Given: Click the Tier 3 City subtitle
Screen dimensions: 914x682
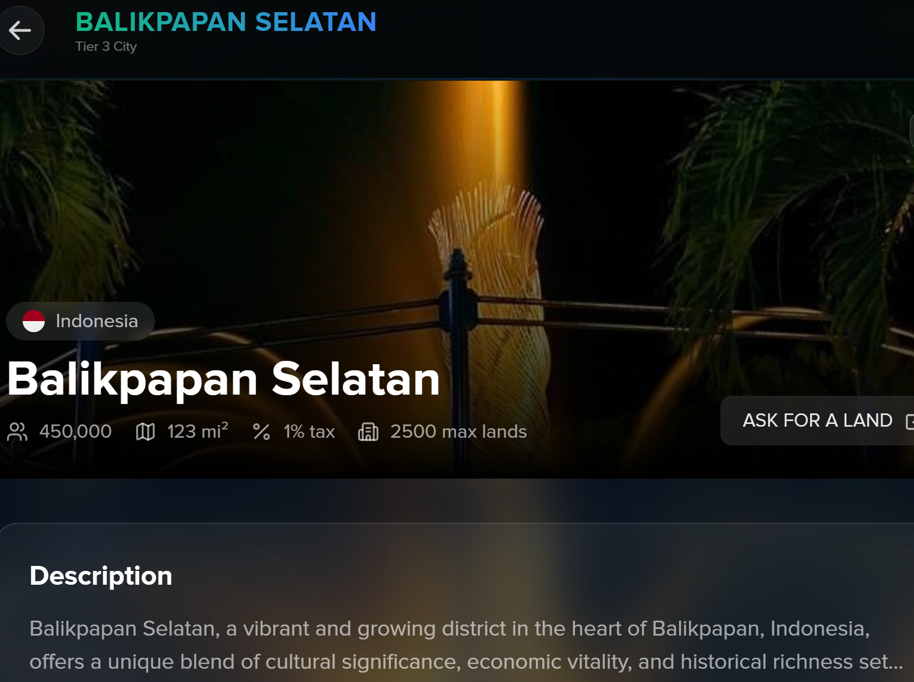Looking at the screenshot, I should pyautogui.click(x=106, y=46).
